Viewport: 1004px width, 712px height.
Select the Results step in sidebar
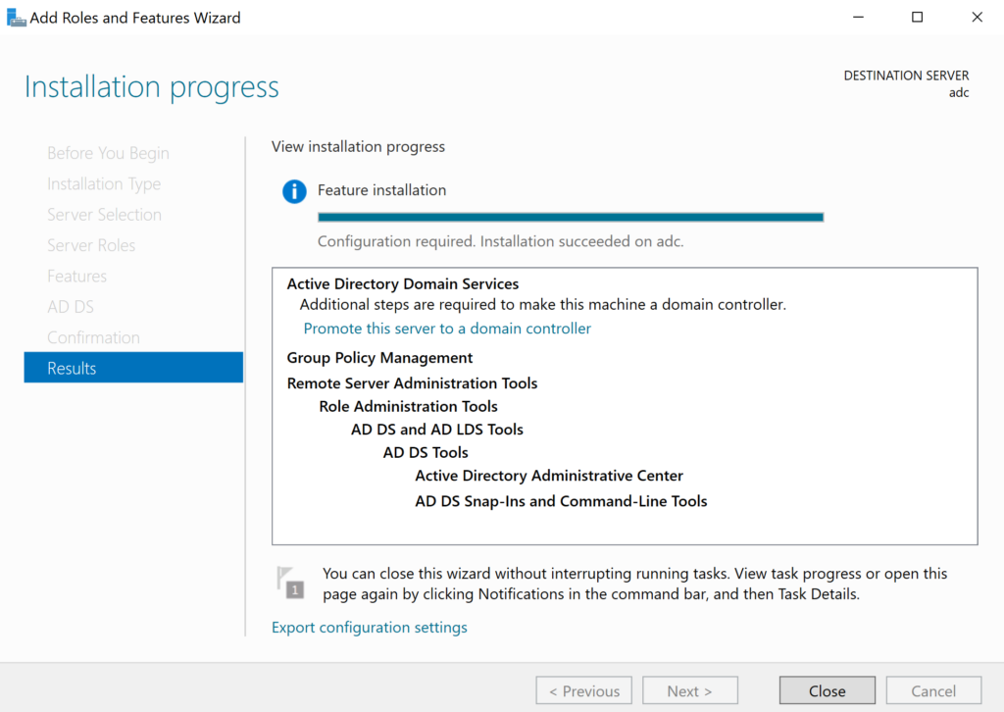click(133, 368)
